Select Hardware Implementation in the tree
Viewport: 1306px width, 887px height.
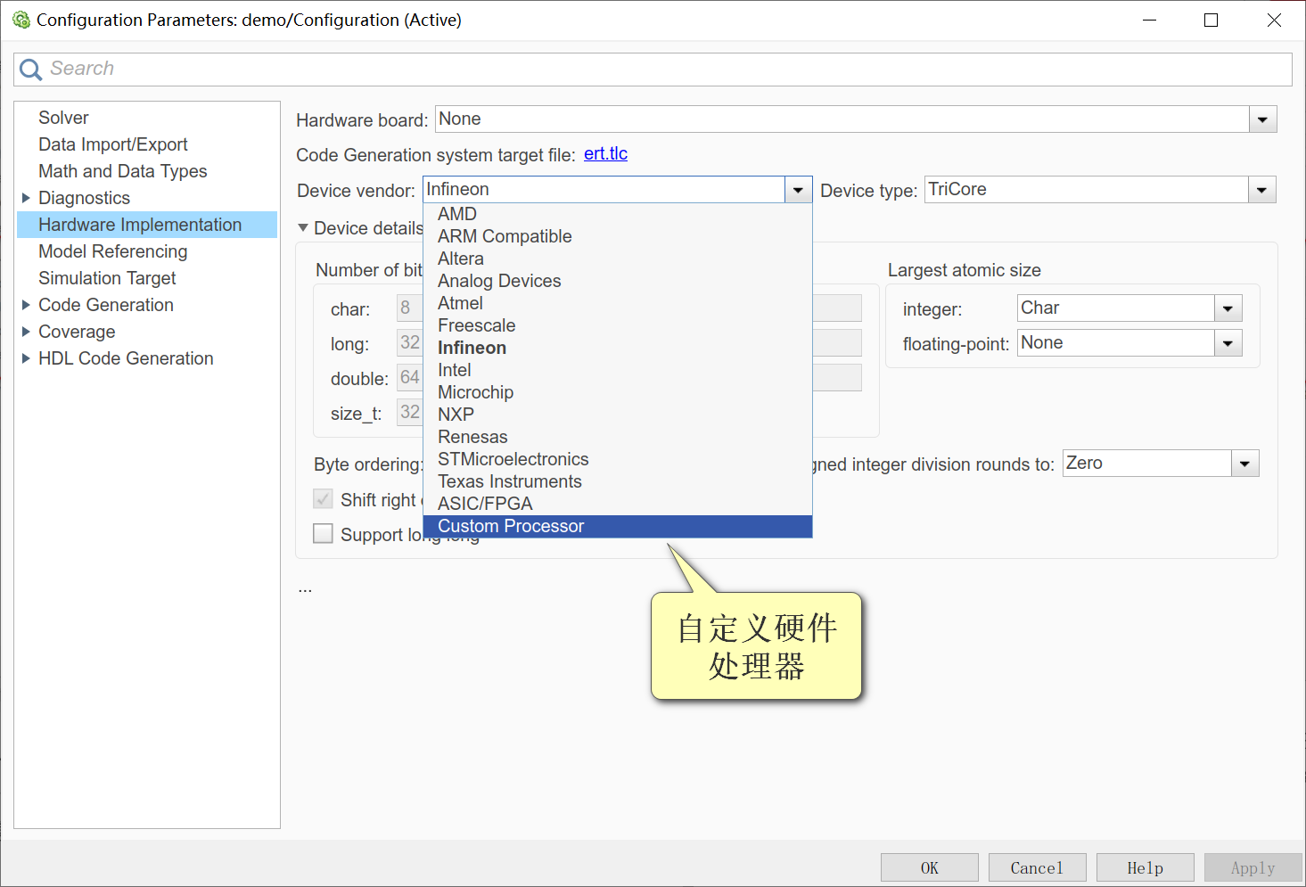147,225
